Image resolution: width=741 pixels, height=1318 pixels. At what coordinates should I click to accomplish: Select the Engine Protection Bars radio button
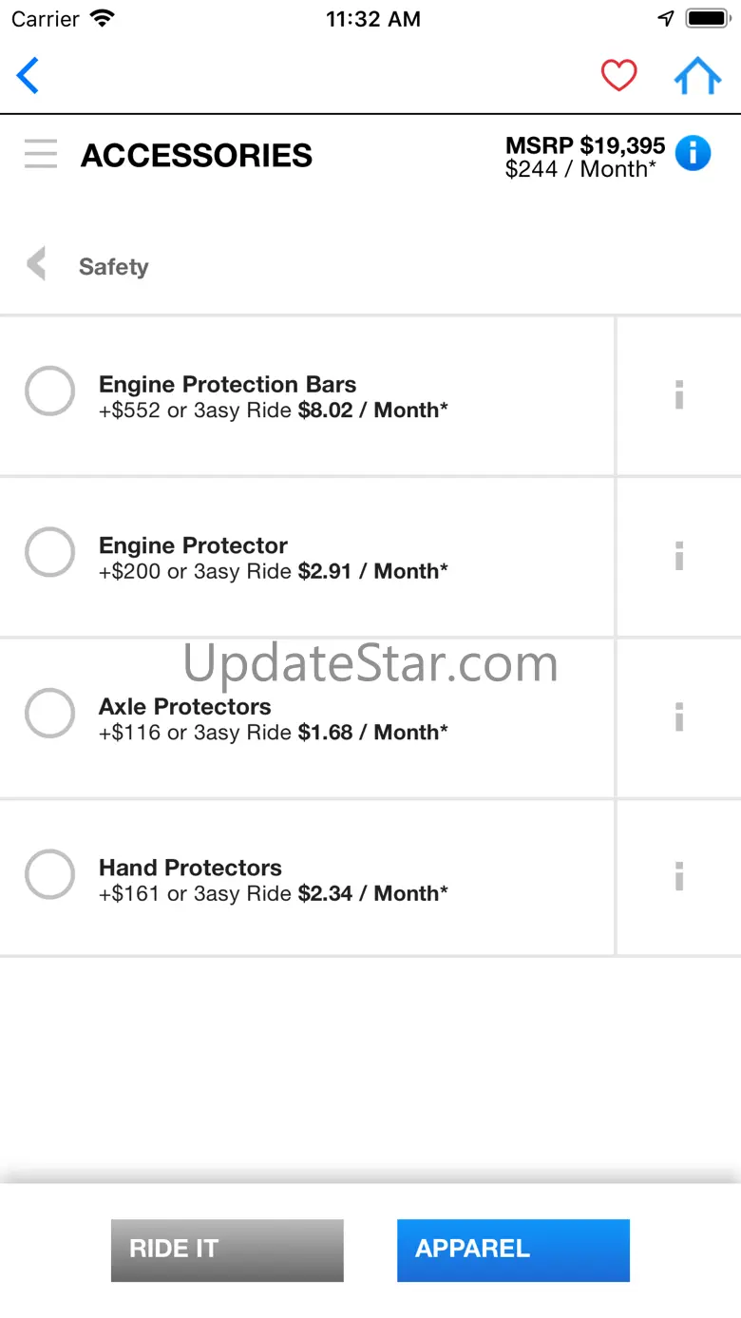click(49, 391)
